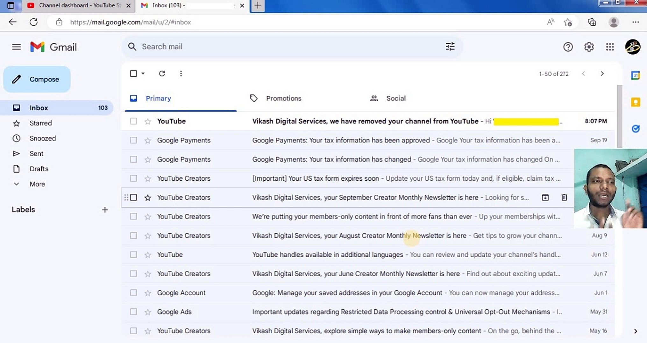Switch to the Promotions tab
Viewport: 647px width, 343px height.
(x=283, y=98)
